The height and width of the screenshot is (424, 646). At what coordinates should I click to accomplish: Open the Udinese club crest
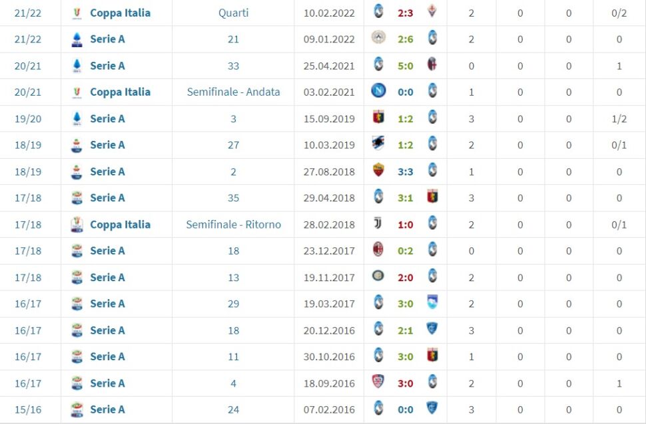(x=378, y=39)
